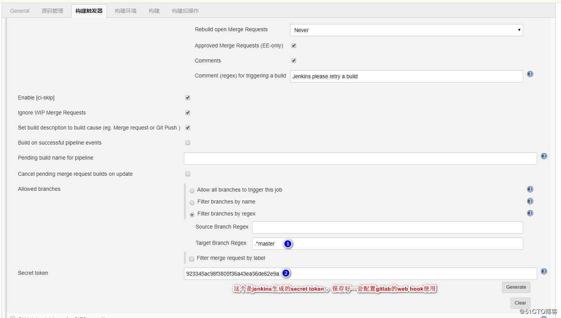Select Allow all branches to trigger this job
The width and height of the screenshot is (561, 318).
point(192,191)
